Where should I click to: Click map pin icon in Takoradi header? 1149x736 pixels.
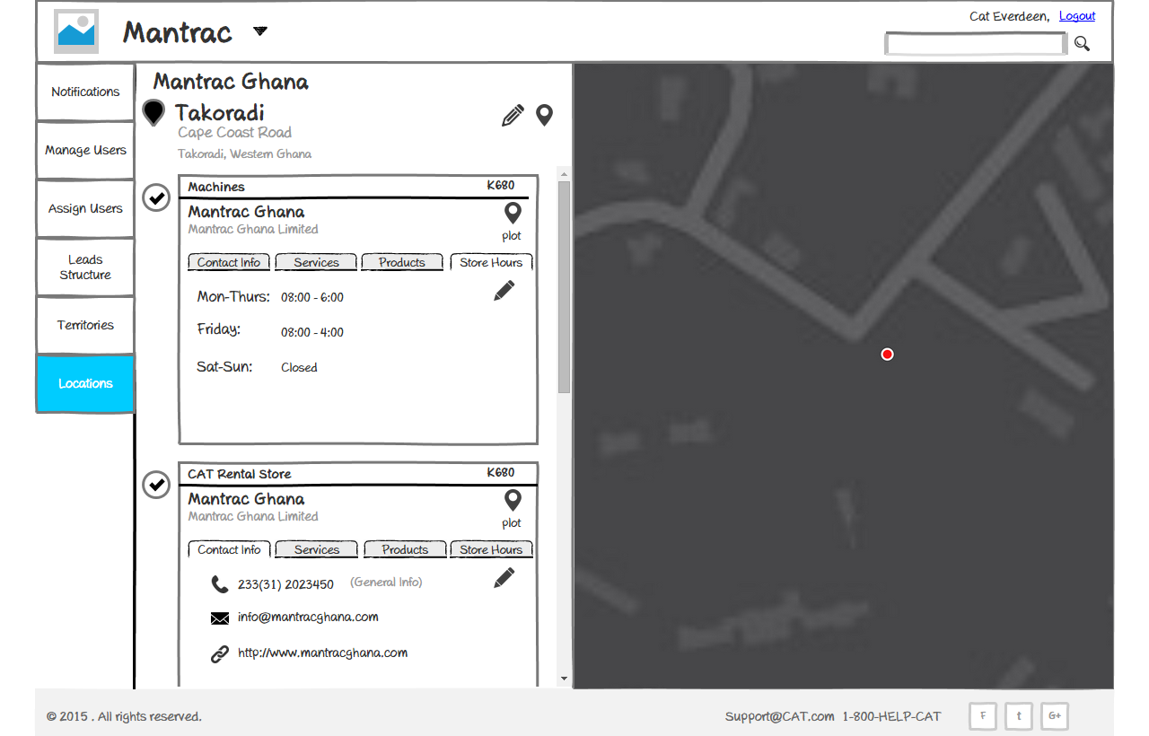pos(544,115)
